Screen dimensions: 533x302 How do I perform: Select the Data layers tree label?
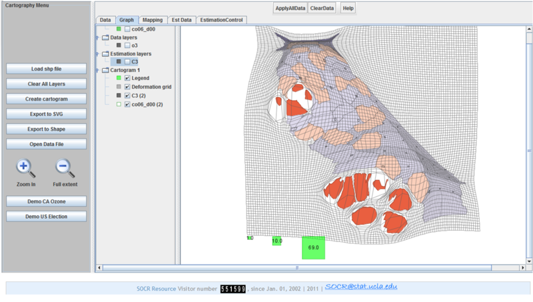124,37
